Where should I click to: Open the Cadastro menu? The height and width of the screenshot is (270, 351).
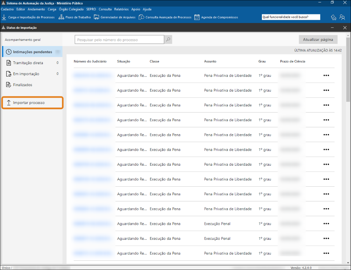click(7, 9)
